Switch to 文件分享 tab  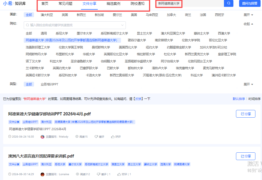[90, 4]
